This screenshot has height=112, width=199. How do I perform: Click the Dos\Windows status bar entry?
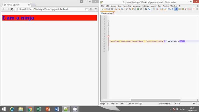pyautogui.click(x=164, y=104)
